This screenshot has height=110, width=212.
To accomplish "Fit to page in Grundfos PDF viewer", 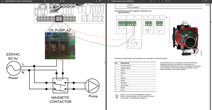I will pos(167,1).
